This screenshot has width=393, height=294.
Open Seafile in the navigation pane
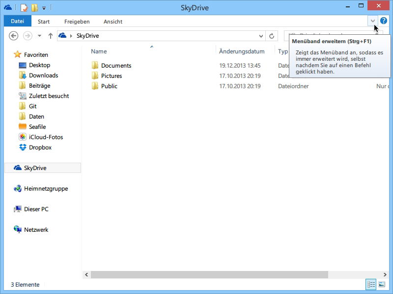[37, 126]
